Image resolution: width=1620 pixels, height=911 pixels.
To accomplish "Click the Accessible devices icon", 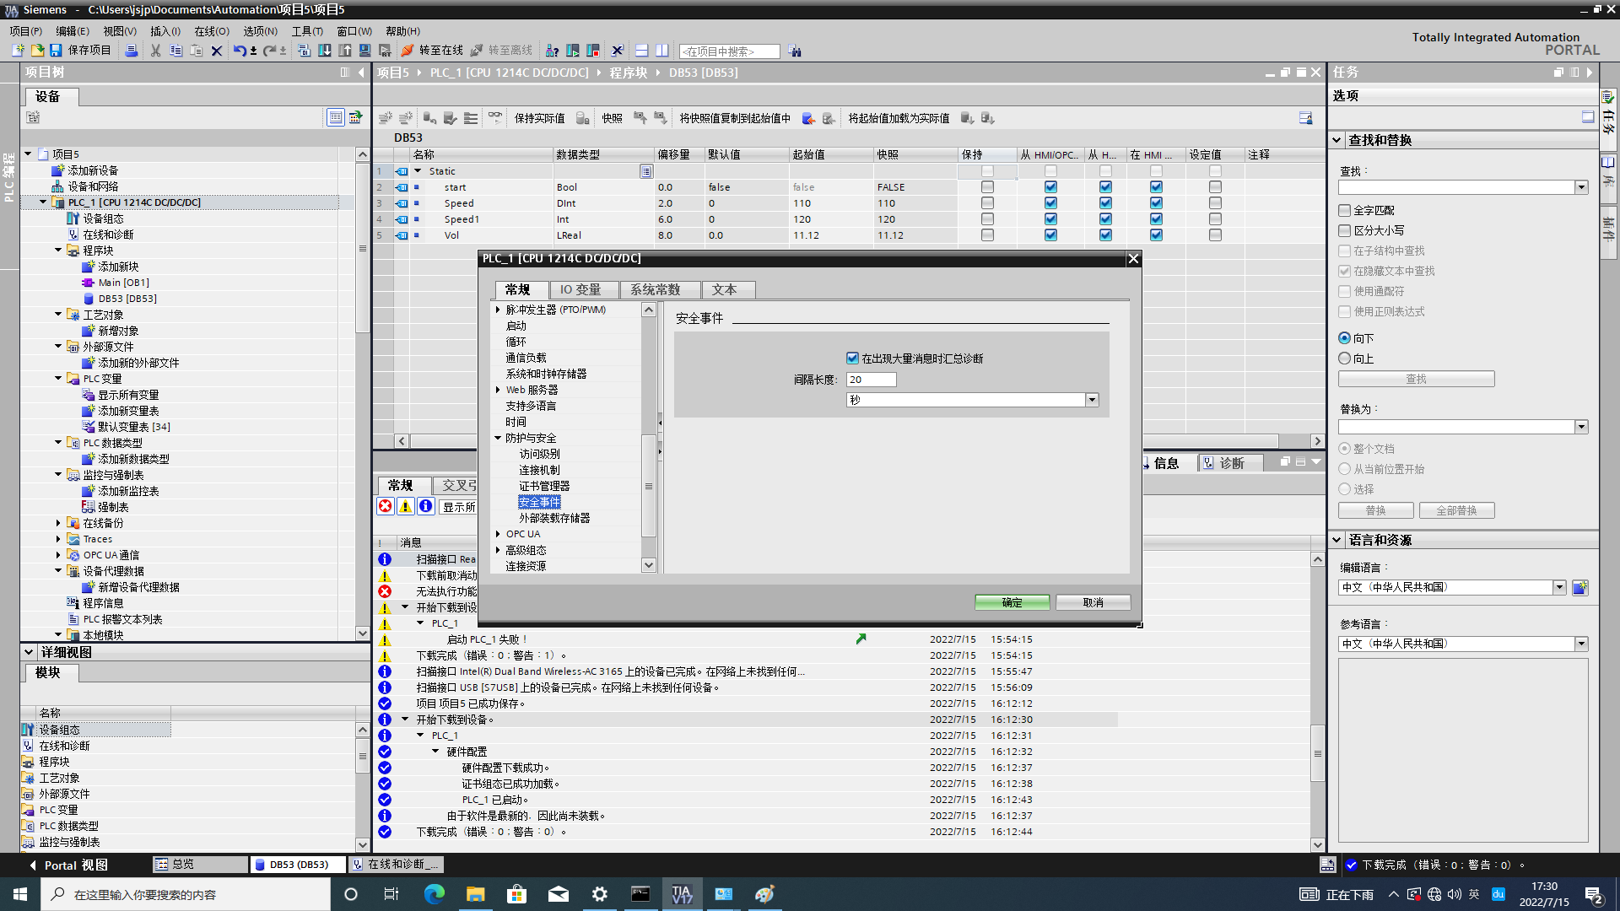I will [553, 51].
